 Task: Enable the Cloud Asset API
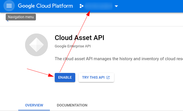(65, 78)
